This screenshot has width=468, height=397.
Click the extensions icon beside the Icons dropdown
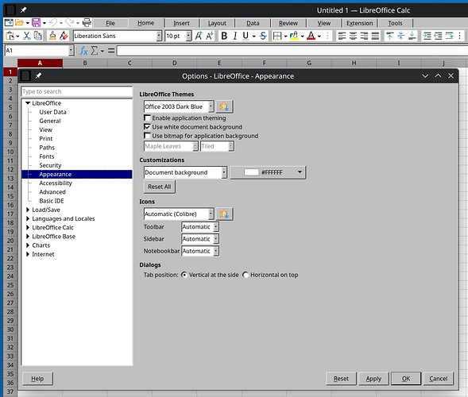pos(224,214)
